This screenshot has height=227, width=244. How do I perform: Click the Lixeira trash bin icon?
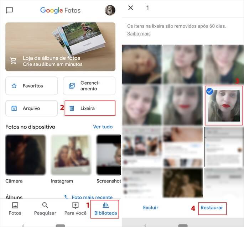72,108
